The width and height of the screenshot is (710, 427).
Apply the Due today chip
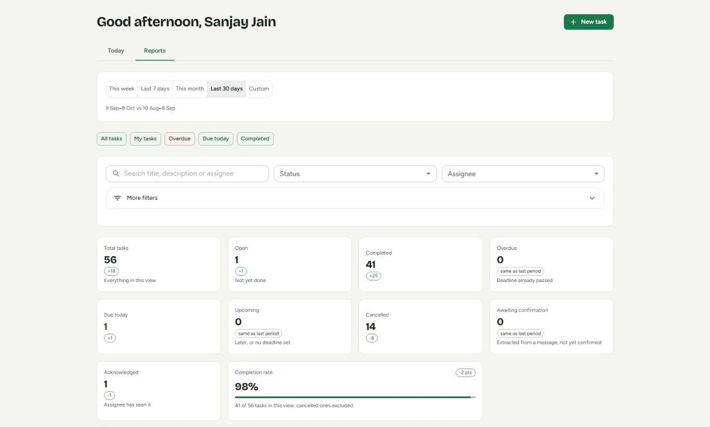pyautogui.click(x=216, y=139)
